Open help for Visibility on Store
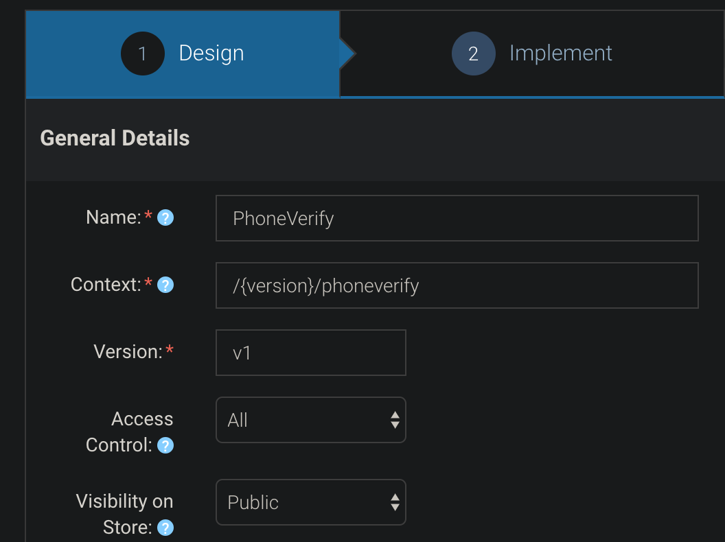Screen dimensions: 725x542 164,528
